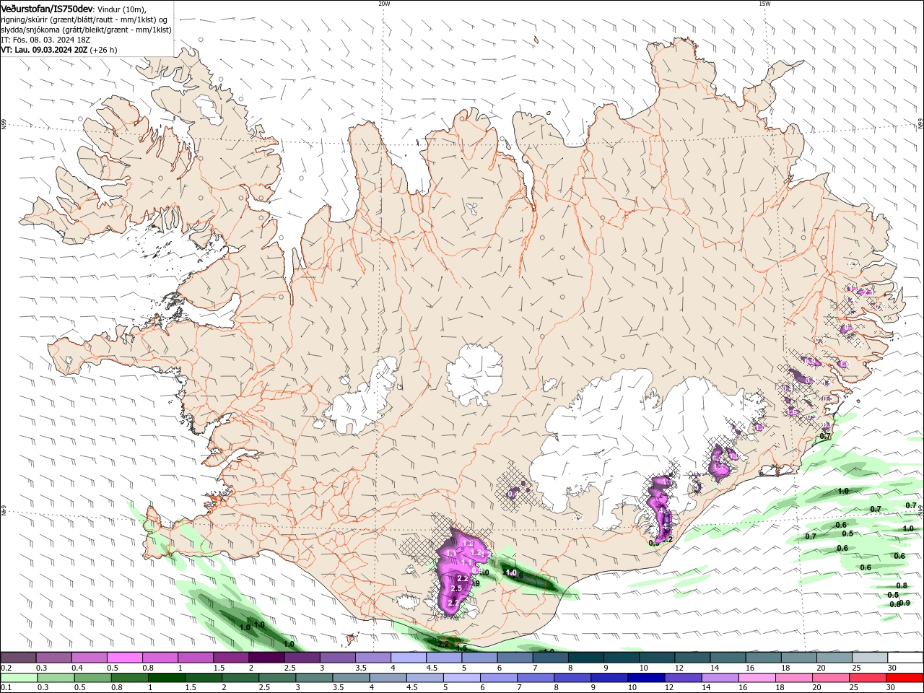This screenshot has width=924, height=693.
Task: Pick the rain-scale green swatch starting at 0.5
Action: (93, 678)
